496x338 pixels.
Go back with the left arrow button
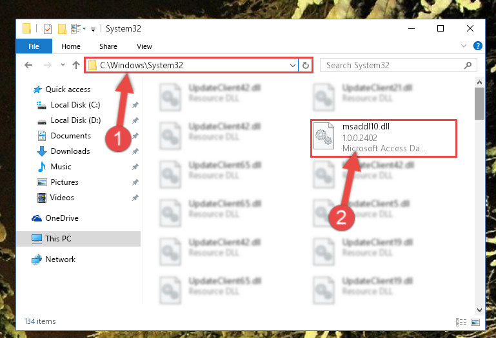click(x=28, y=65)
